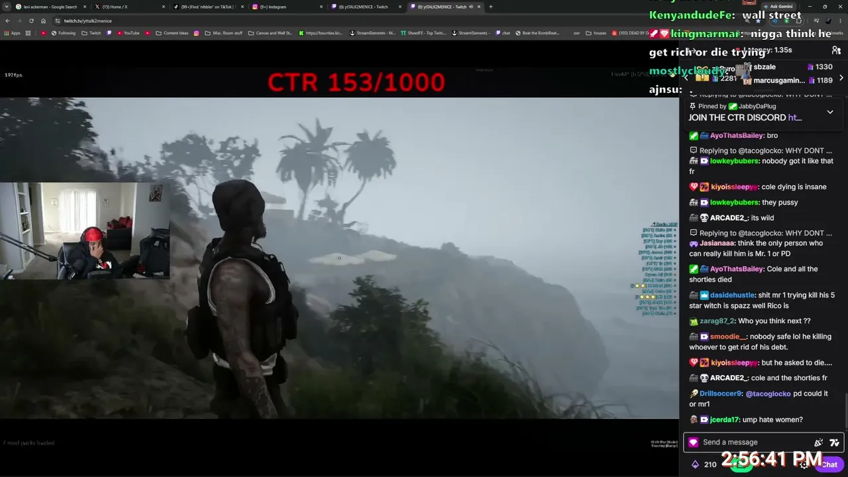This screenshot has width=848, height=477.
Task: Expand the pinned JOIN THE CTR DISCORD message
Action: click(x=829, y=112)
